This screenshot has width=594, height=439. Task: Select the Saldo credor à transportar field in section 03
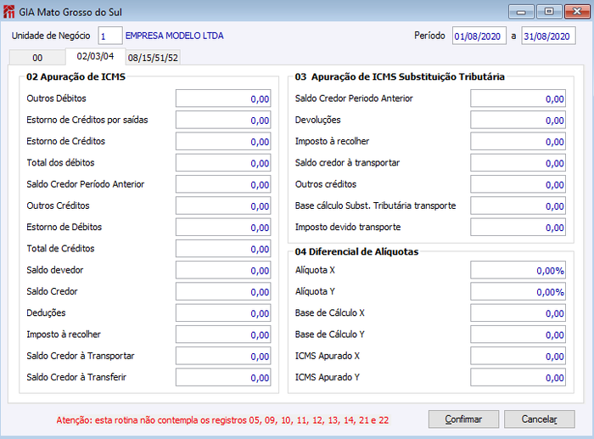tap(518, 163)
